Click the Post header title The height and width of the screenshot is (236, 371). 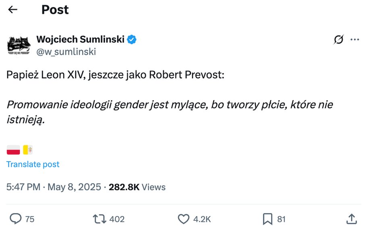click(x=55, y=10)
